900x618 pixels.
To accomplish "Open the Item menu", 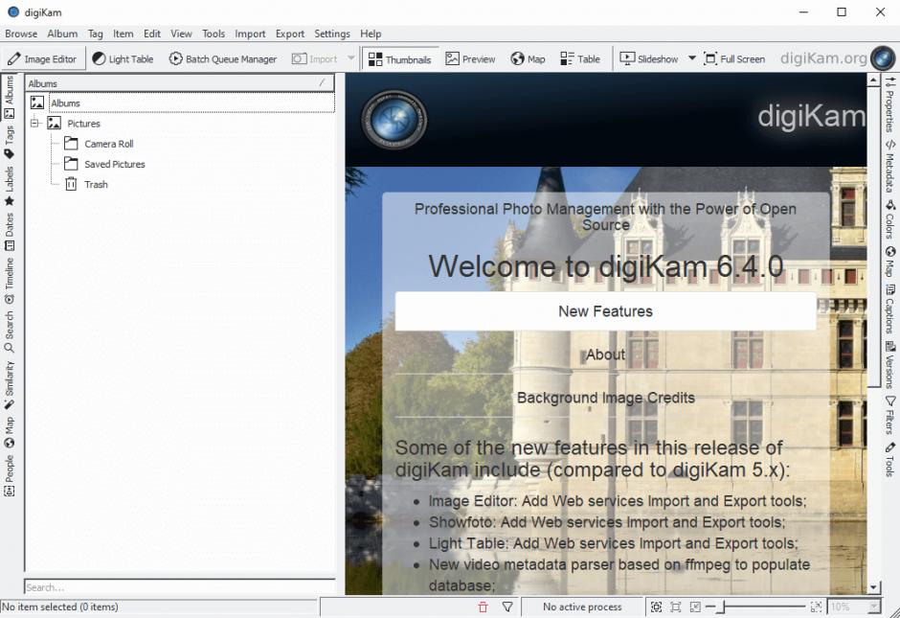I will (x=123, y=34).
